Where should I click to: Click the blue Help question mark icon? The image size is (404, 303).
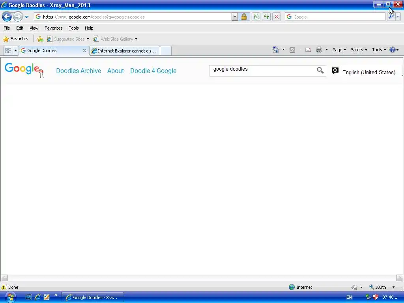392,50
